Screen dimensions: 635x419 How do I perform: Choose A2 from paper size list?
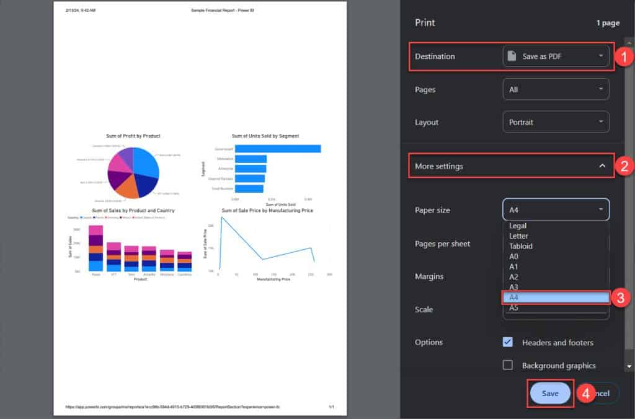coord(556,276)
